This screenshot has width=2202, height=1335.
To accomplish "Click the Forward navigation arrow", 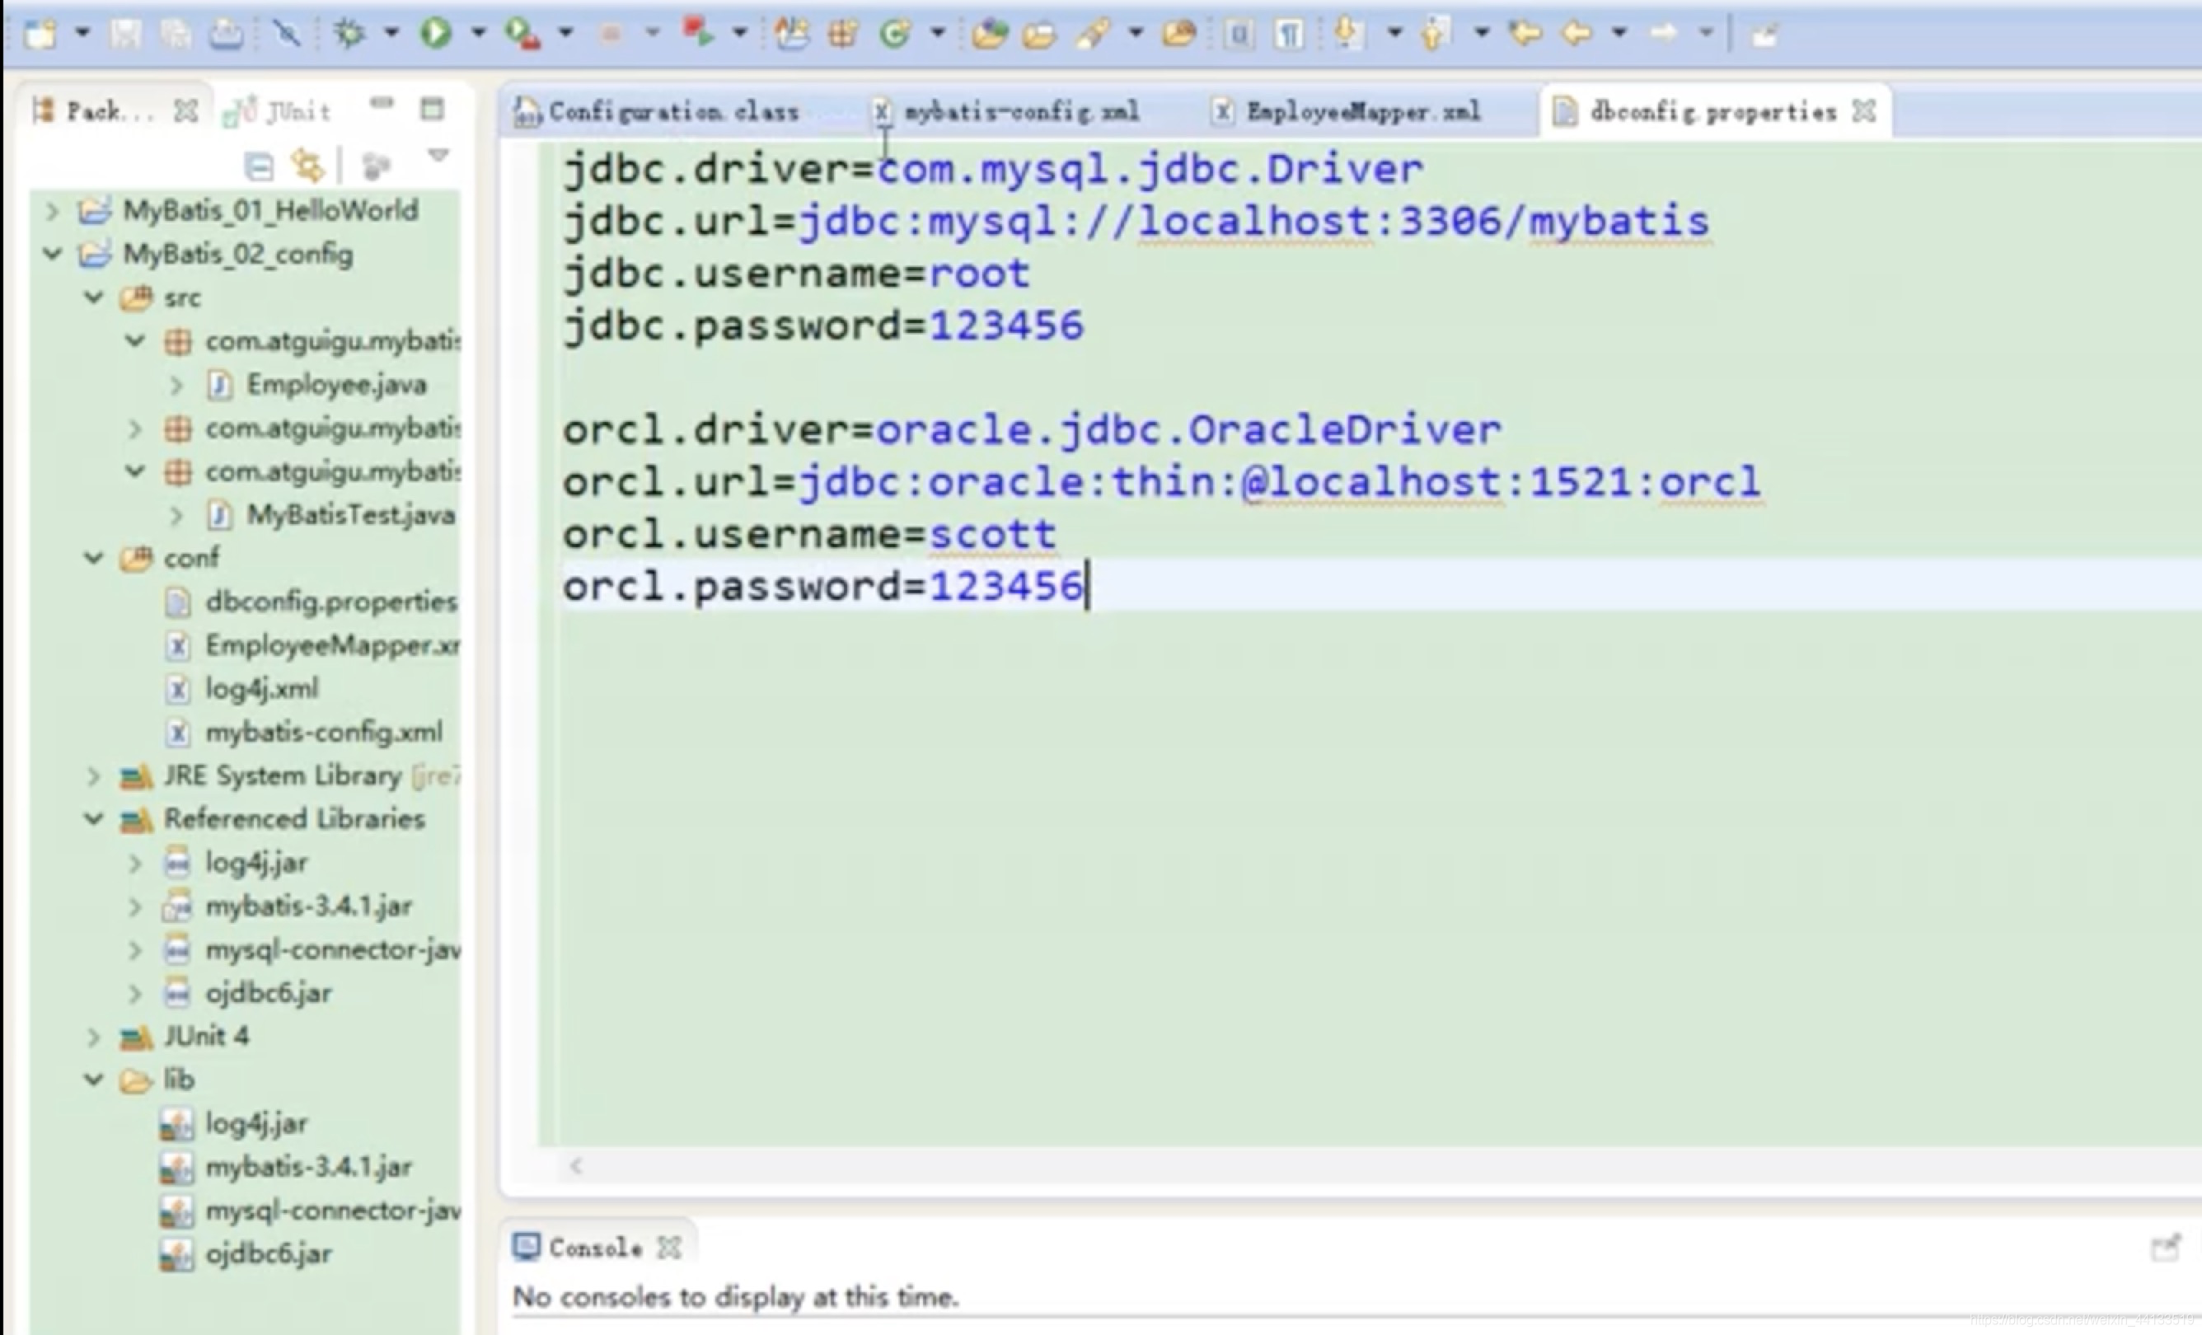I will 1663,34.
